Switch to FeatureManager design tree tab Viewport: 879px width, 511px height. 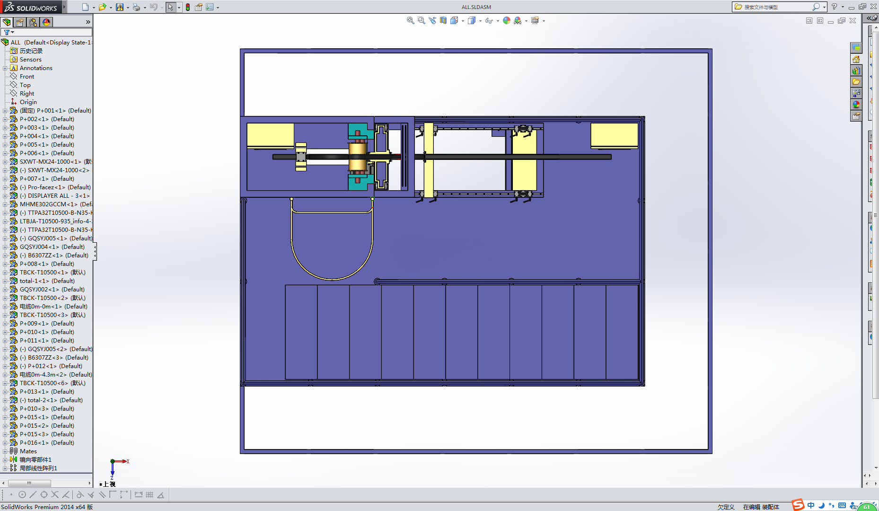pyautogui.click(x=7, y=22)
